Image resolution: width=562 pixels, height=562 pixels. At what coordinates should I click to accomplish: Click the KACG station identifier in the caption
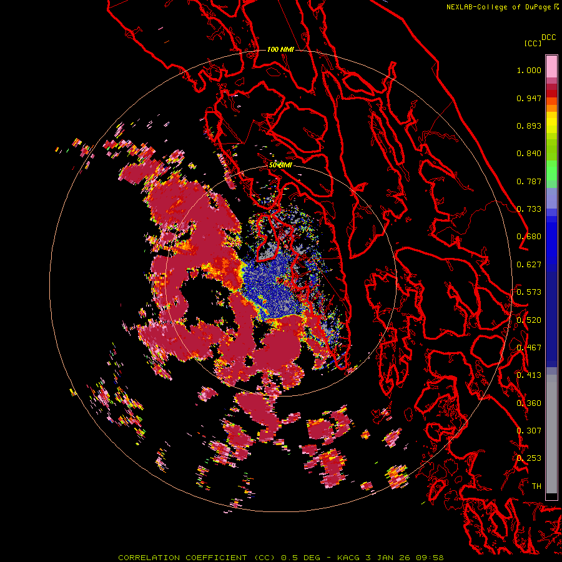[348, 558]
